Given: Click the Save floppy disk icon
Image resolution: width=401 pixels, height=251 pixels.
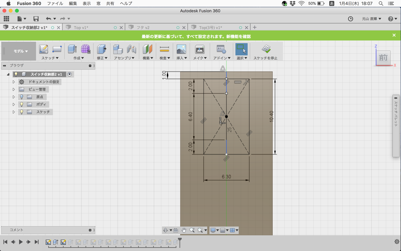Looking at the screenshot, I should point(36,19).
